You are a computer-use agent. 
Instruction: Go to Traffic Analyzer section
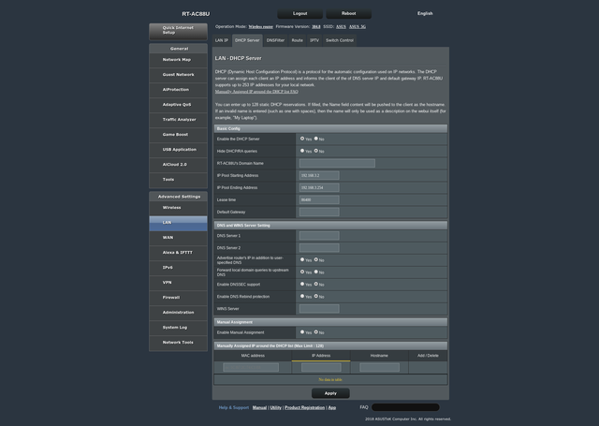coord(178,119)
